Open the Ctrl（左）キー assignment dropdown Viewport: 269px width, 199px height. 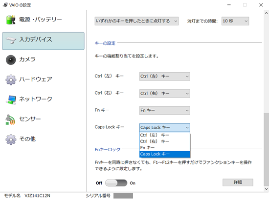(x=164, y=76)
